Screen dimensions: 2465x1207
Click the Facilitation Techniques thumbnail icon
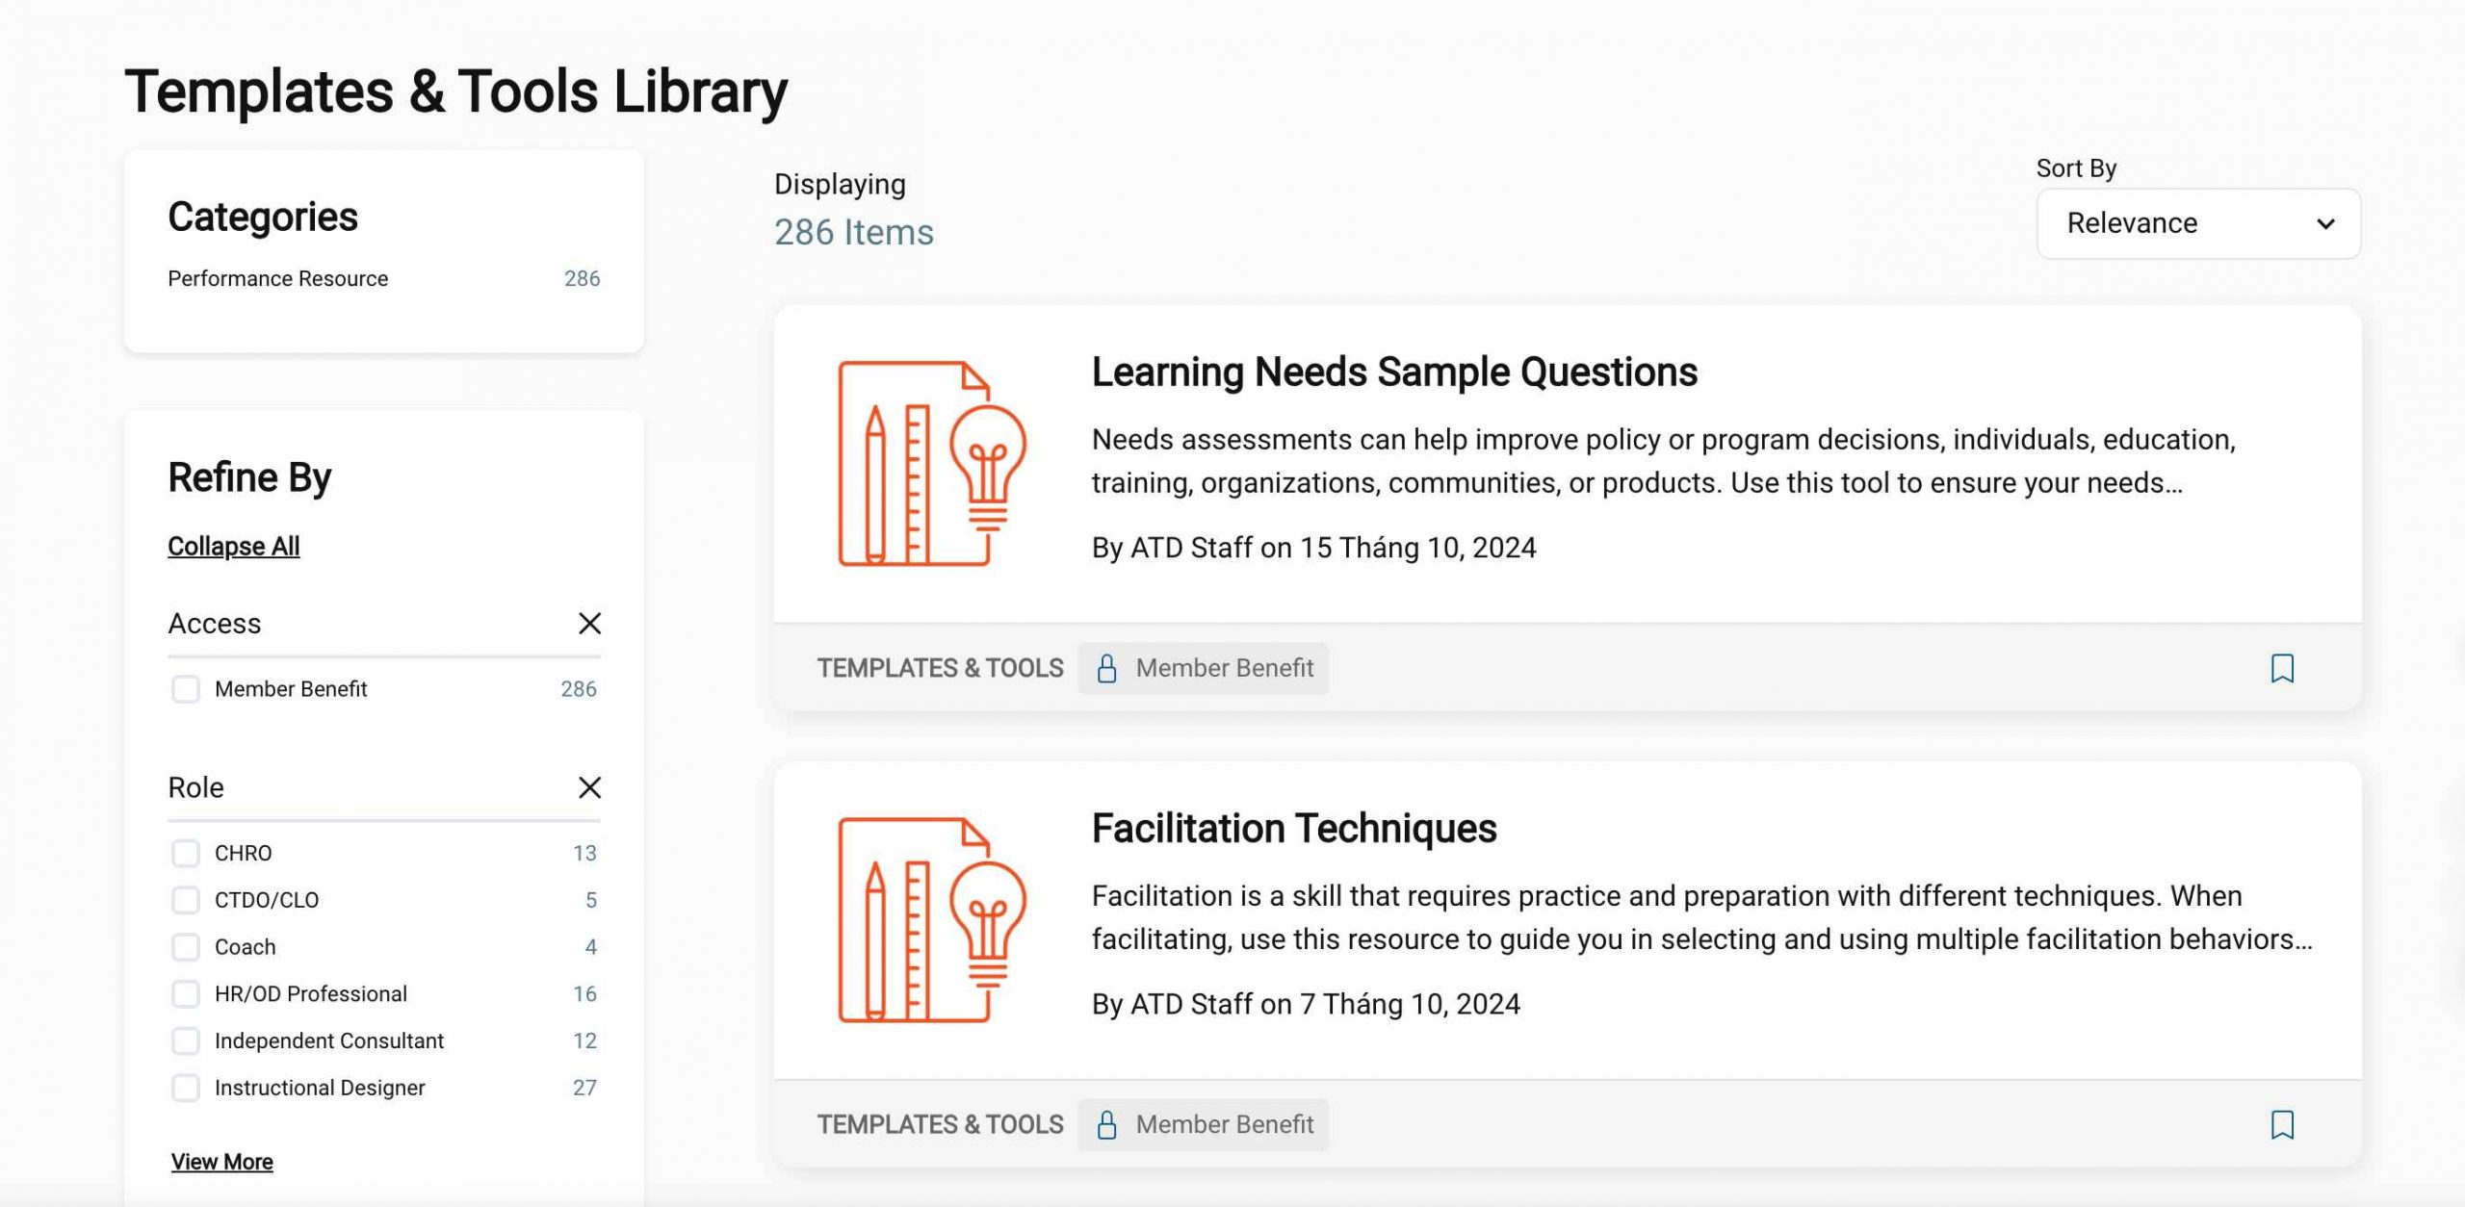pyautogui.click(x=931, y=919)
